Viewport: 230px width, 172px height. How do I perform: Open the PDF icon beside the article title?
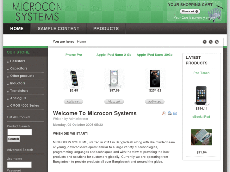click(x=164, y=113)
